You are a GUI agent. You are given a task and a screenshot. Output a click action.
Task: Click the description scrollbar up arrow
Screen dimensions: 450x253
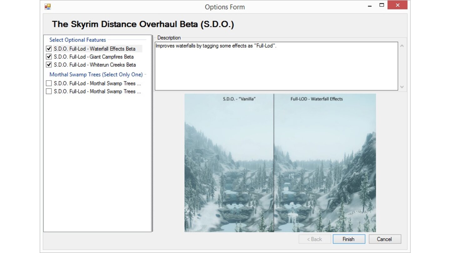tap(402, 46)
